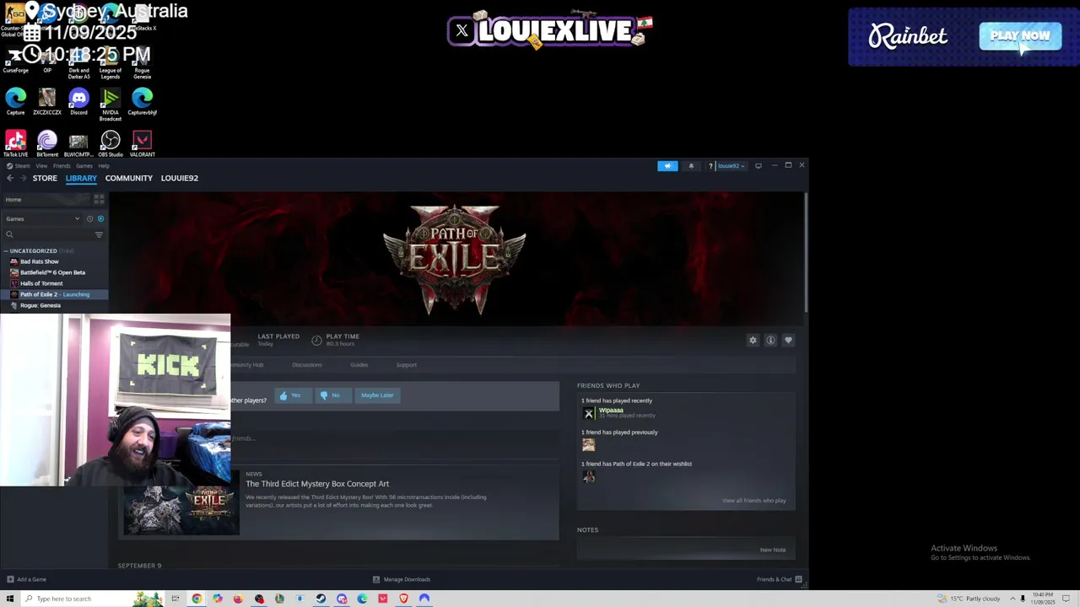The image size is (1080, 607).
Task: Switch to the STORE tab
Action: point(45,178)
